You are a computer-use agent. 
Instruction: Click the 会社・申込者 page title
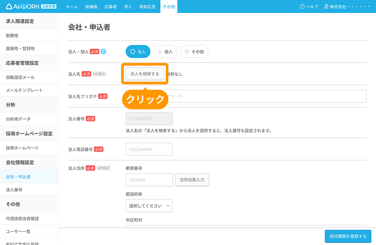click(89, 27)
